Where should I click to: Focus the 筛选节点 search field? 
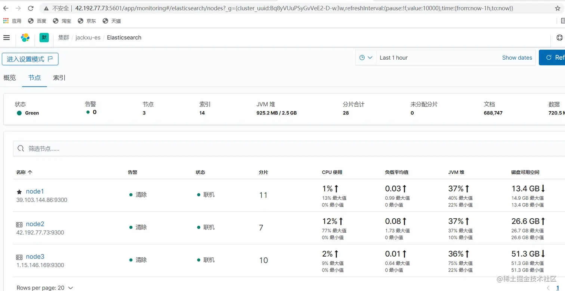(289, 148)
